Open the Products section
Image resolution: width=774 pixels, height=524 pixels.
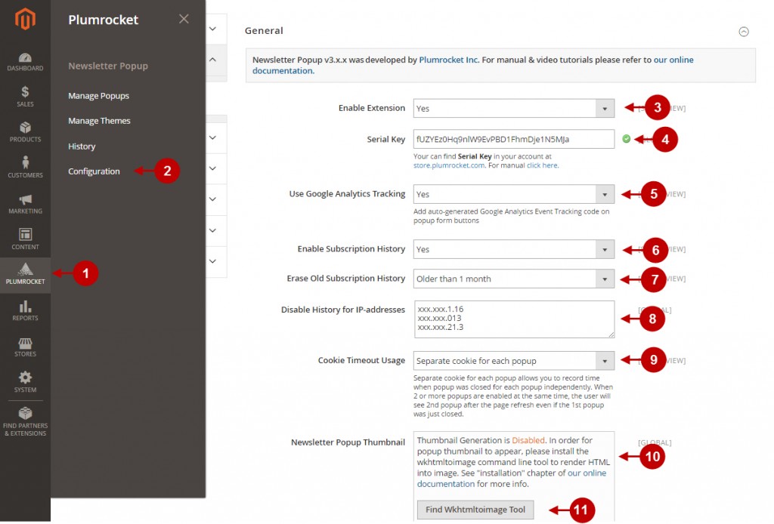click(25, 133)
